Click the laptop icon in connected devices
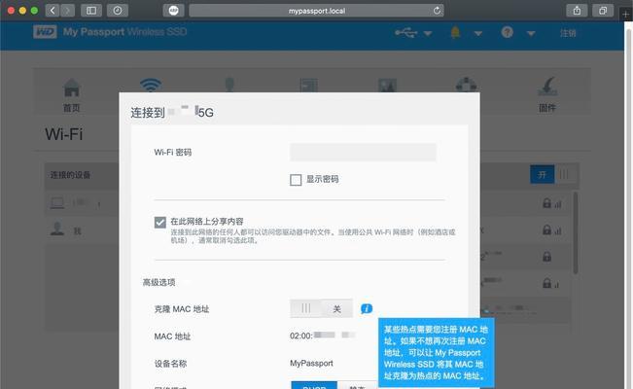Screen dimensions: 633x389 (x=57, y=203)
